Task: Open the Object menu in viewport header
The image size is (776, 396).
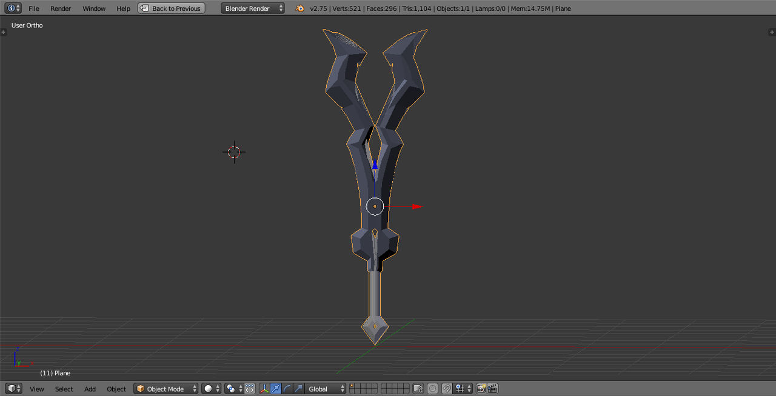Action: [x=116, y=389]
